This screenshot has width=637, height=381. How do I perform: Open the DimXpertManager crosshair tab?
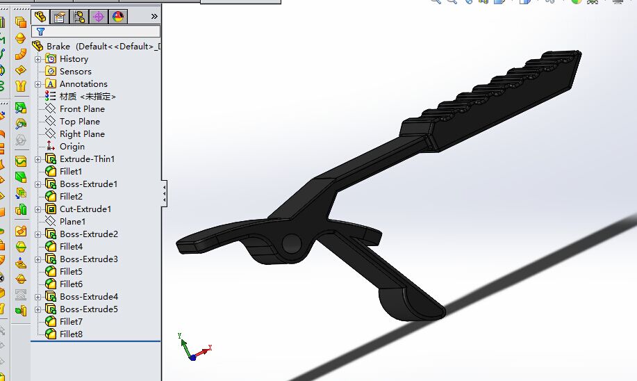(99, 17)
